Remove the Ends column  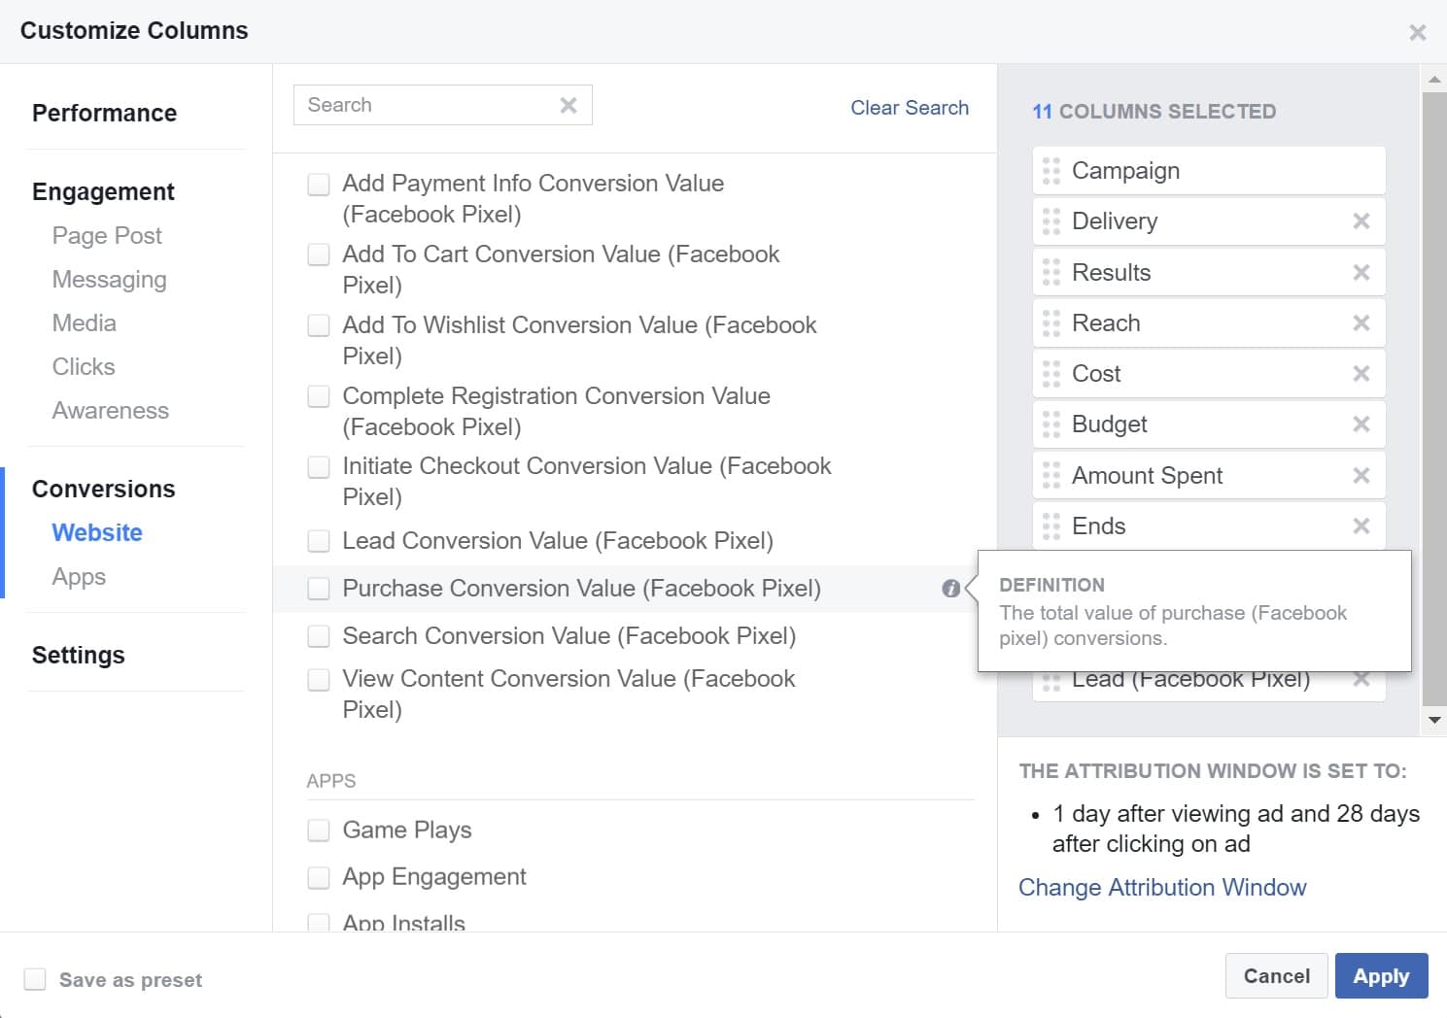click(x=1361, y=526)
